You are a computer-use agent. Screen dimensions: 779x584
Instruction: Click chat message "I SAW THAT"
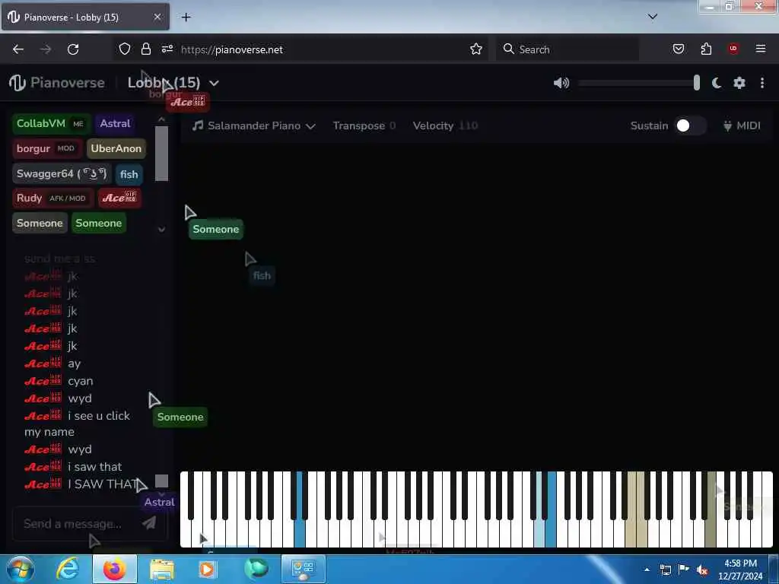click(103, 484)
